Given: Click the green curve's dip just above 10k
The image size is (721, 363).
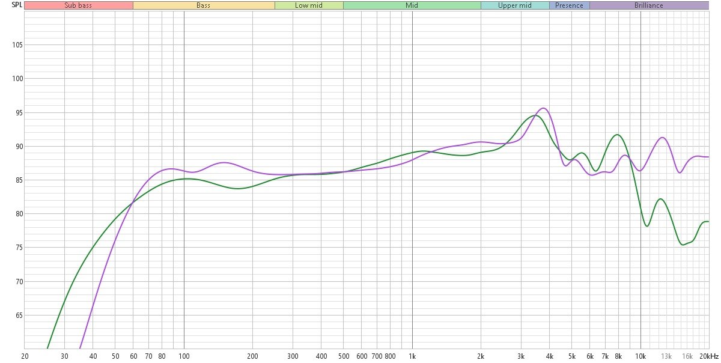Looking at the screenshot, I should (647, 226).
